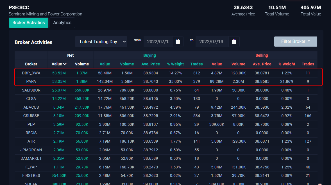The height and width of the screenshot is (185, 331).
Task: Sort by Selling Ave. Price header
Action: click(x=262, y=64)
